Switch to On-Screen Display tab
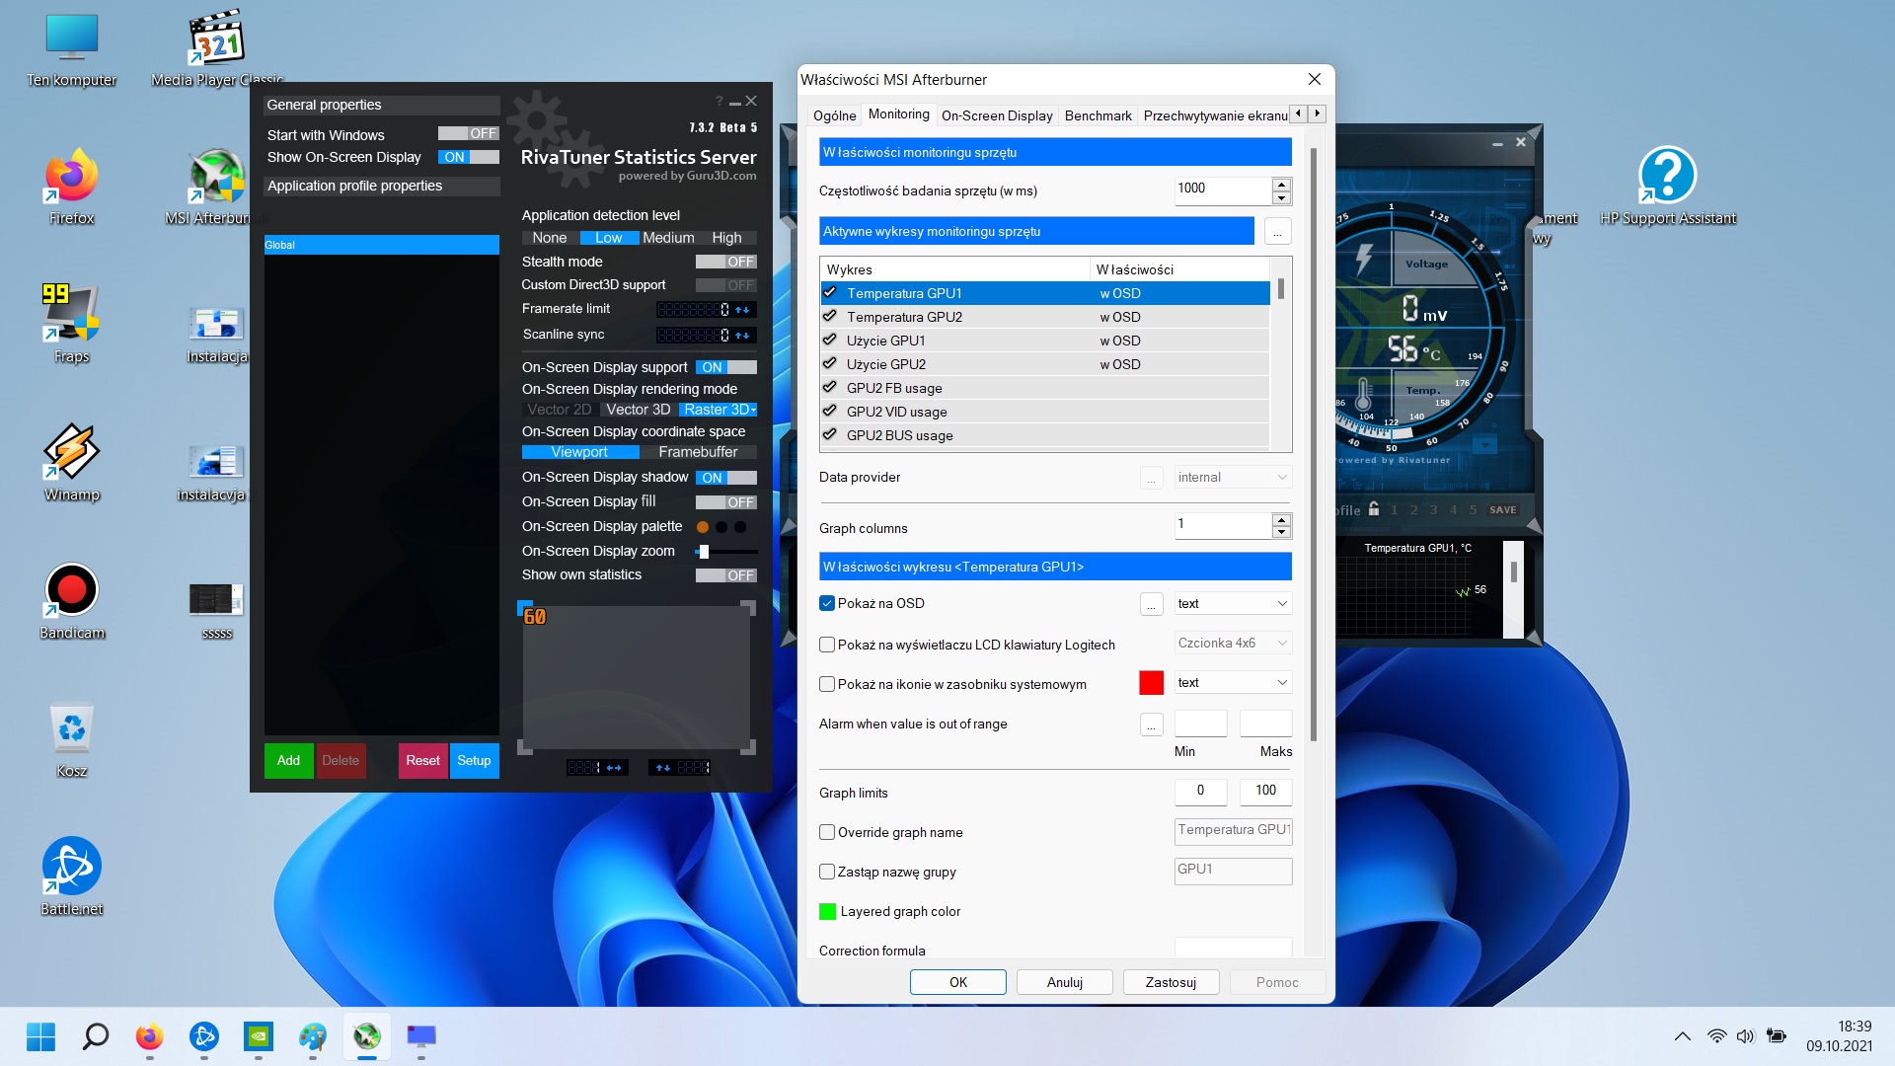 pyautogui.click(x=997, y=115)
